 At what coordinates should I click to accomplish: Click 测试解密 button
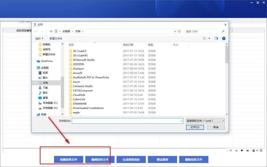(162, 160)
